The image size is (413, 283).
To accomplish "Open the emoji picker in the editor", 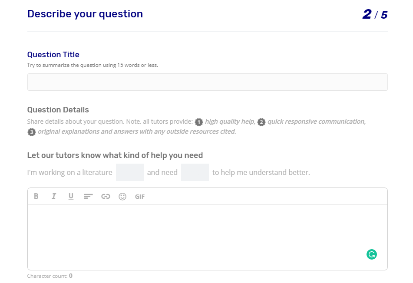I will (x=122, y=196).
